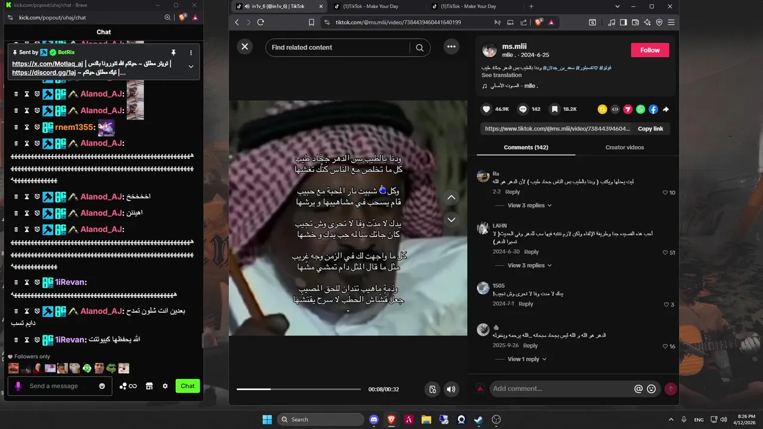Open more share options arrow
This screenshot has height=429, width=763.
(666, 109)
